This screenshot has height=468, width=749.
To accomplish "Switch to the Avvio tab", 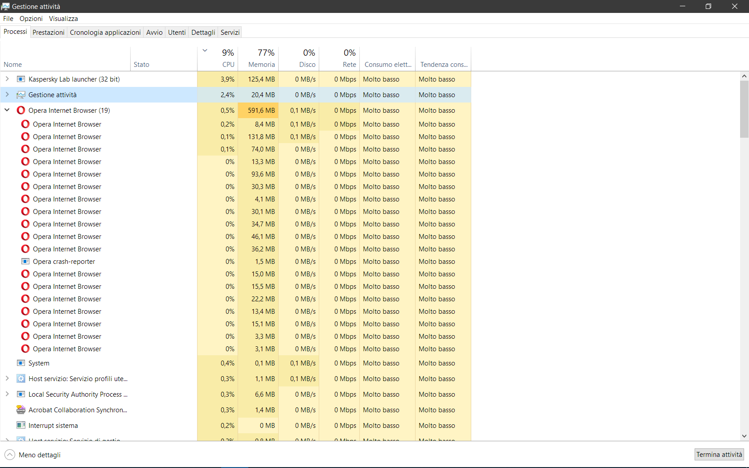I will tap(154, 33).
